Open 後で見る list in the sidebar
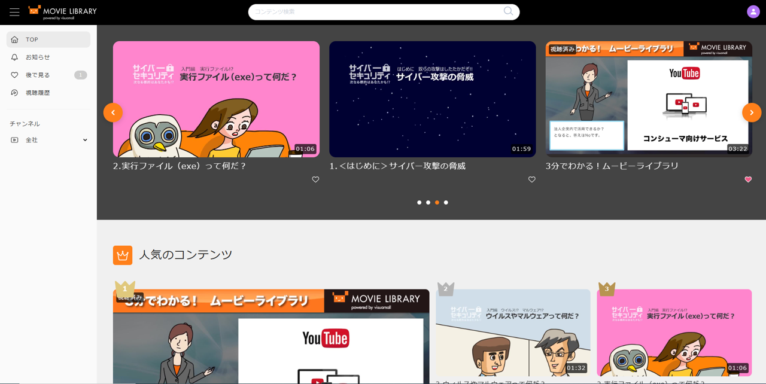 tap(48, 75)
